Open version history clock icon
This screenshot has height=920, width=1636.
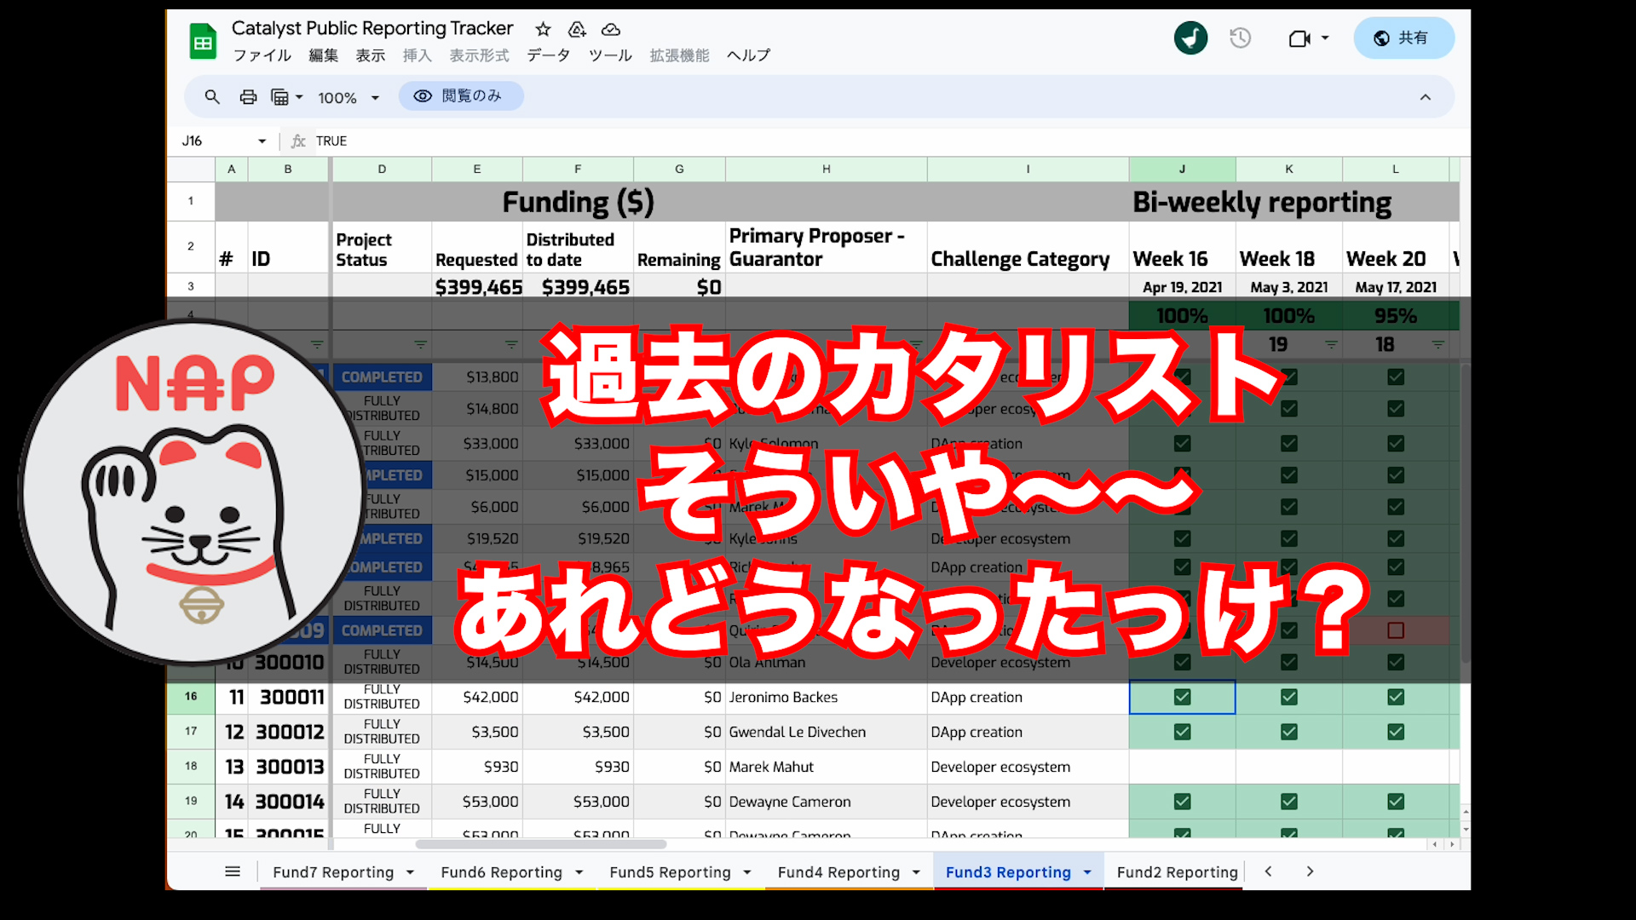(x=1240, y=38)
